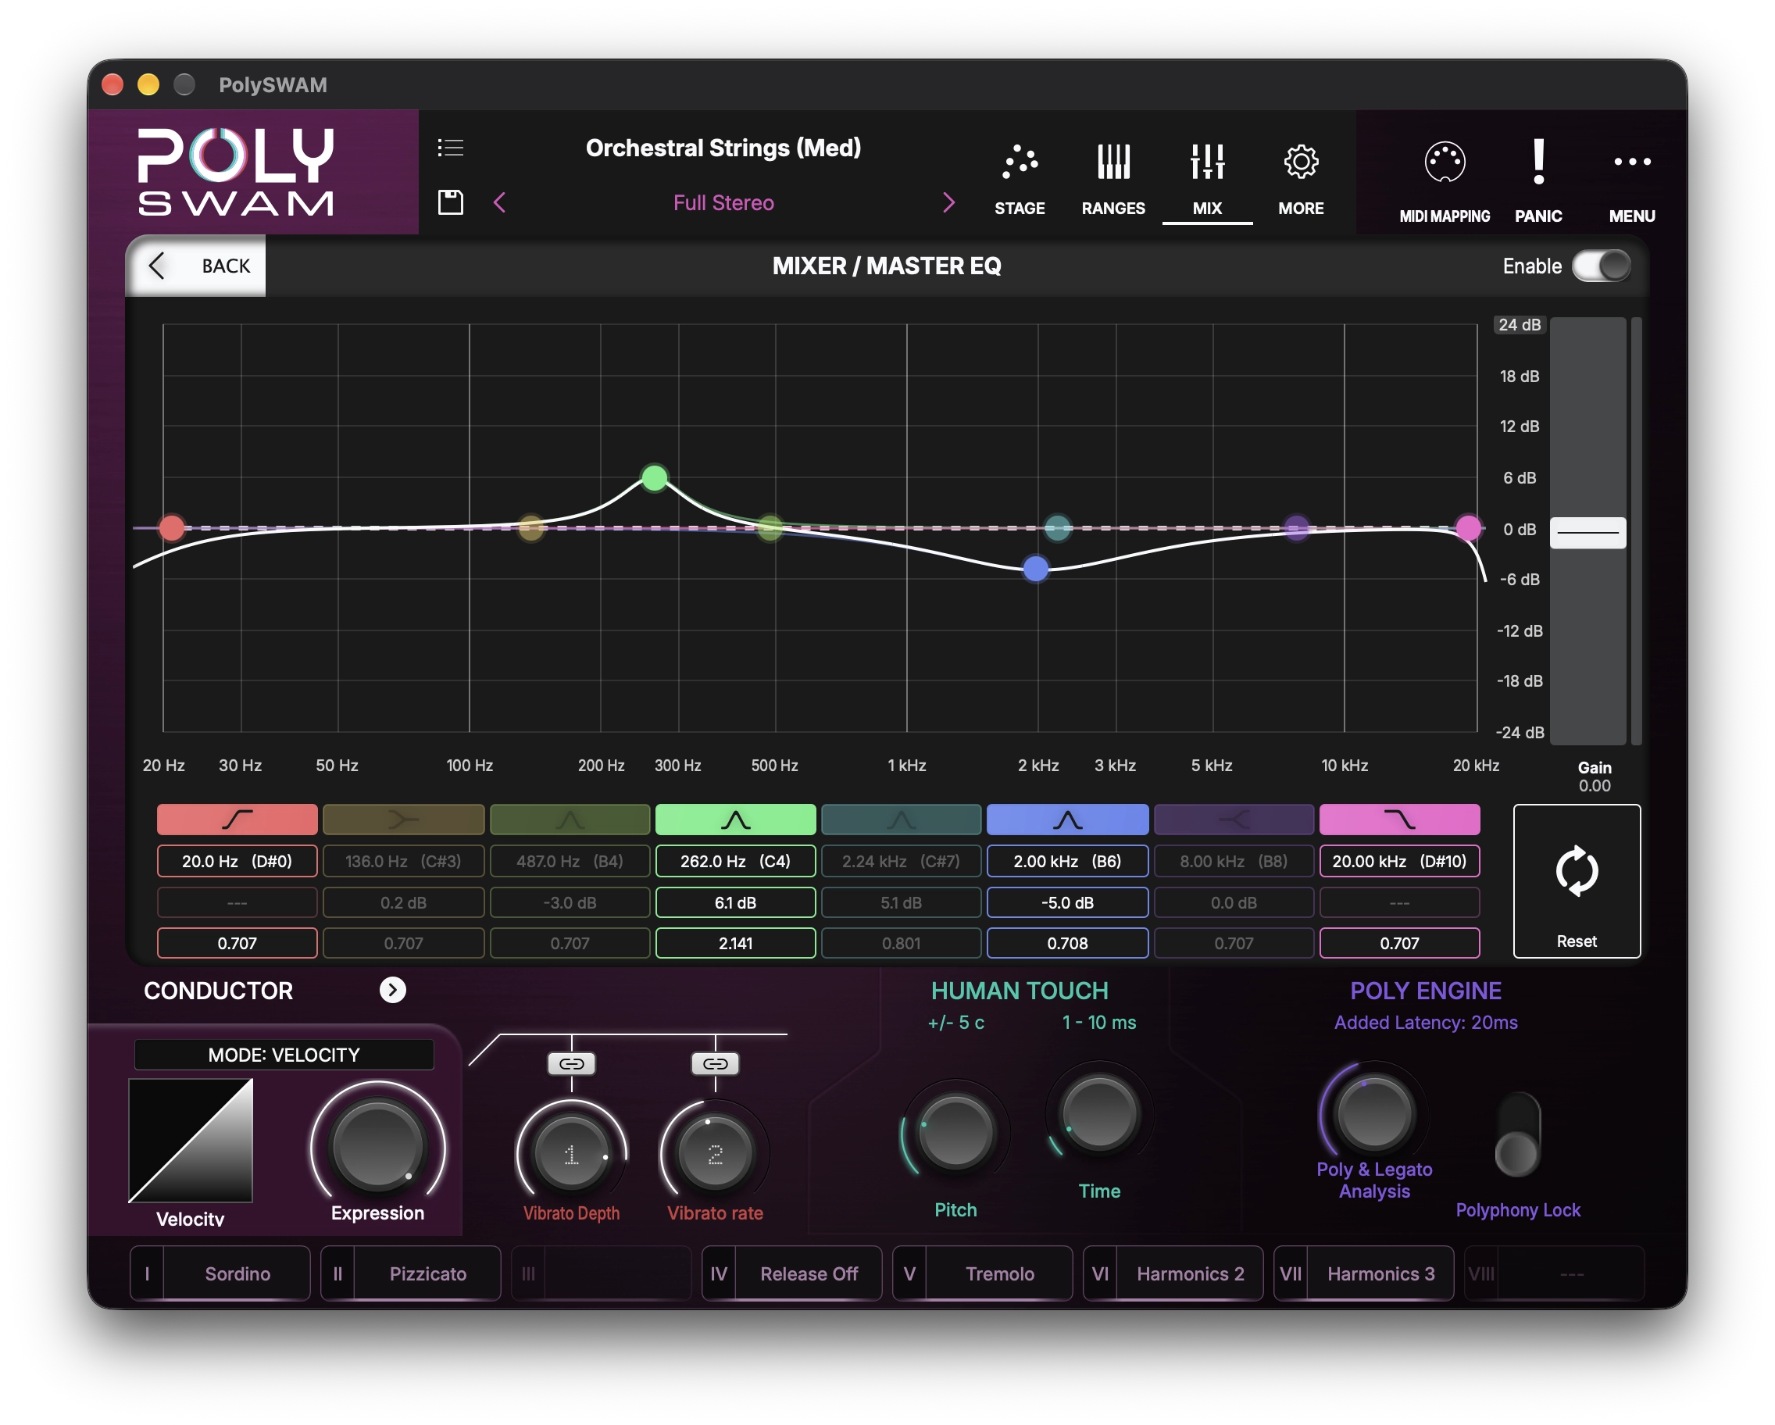1775x1425 pixels.
Task: Open the Full Stereo configuration selector
Action: coord(723,202)
